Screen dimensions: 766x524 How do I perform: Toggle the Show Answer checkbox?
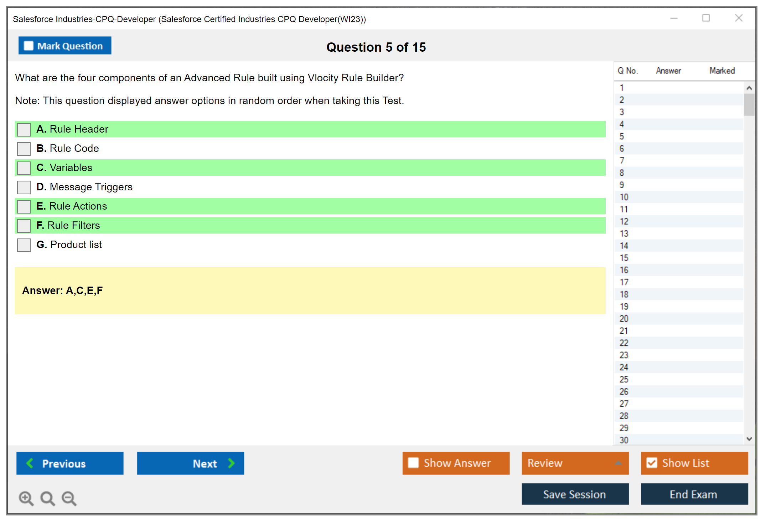coord(413,463)
